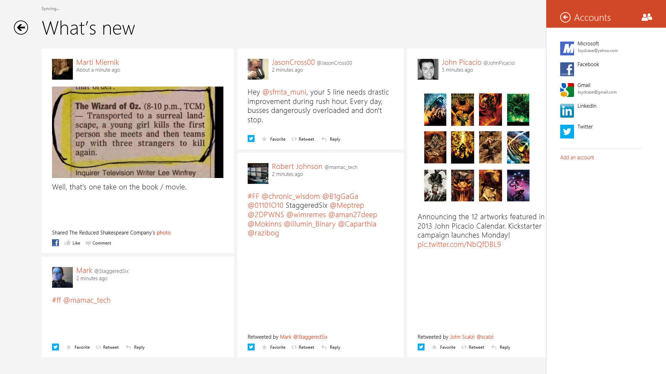Click the back arrow in Accounts panel
The width and height of the screenshot is (666, 374).
(x=565, y=17)
